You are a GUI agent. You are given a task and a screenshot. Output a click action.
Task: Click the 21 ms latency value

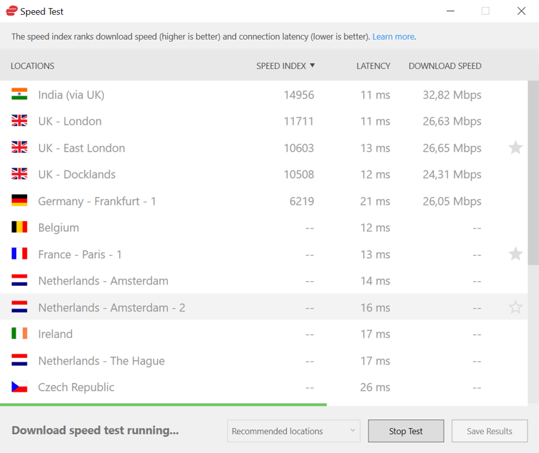point(375,201)
